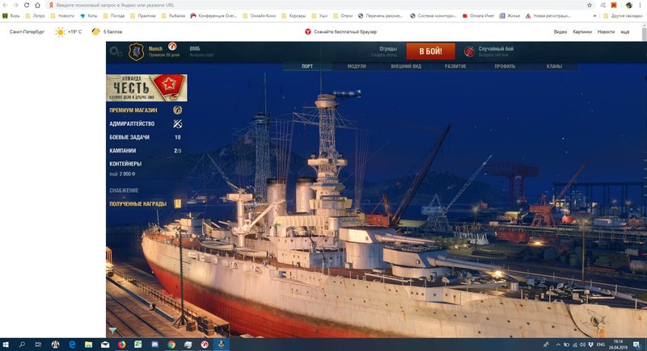Image resolution: width=647 pixels, height=351 pixels.
Task: Expand the 'ещё' menu on Yandex bar
Action: [624, 31]
